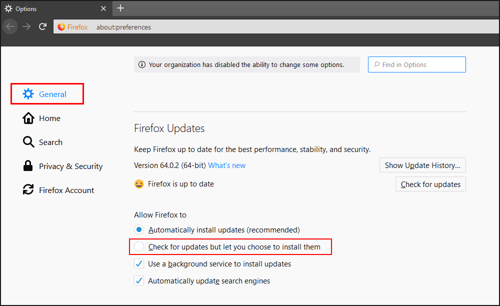Screen dimensions: 500x306
Task: Click the Home house icon in the sidebar
Action: click(28, 118)
